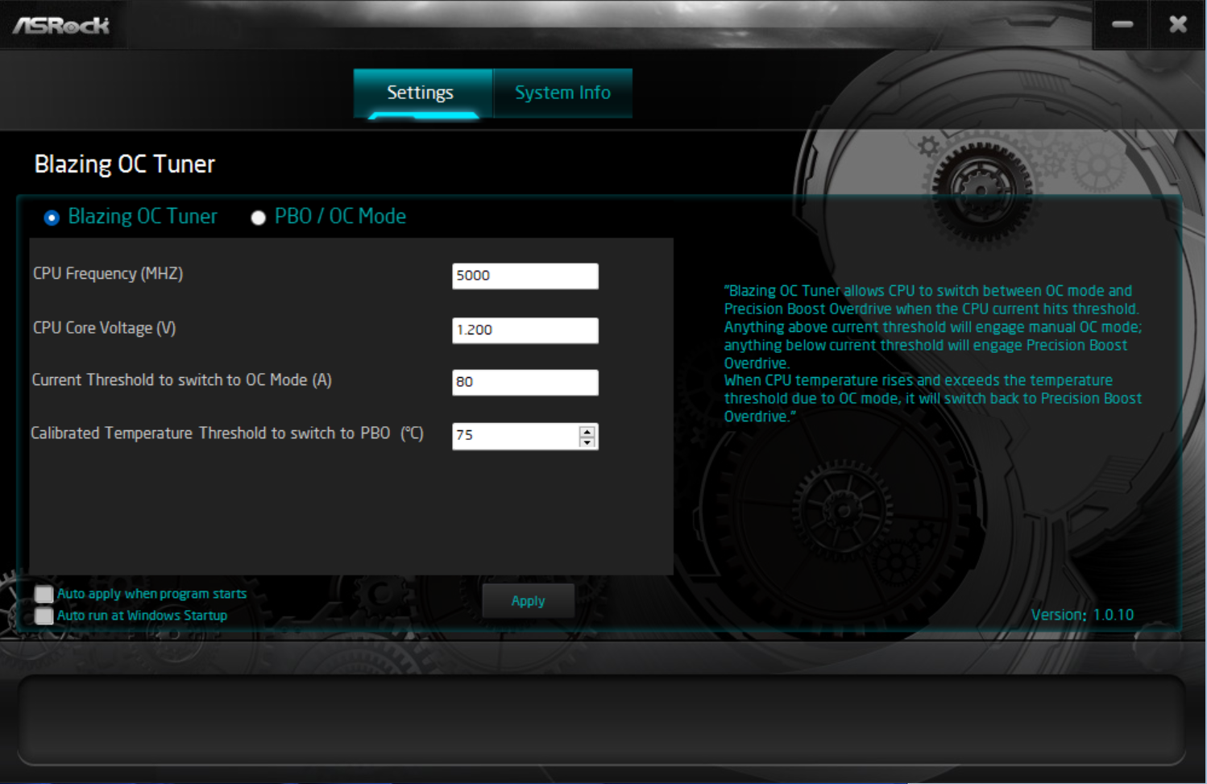Decrement the temperature threshold using down arrow
The height and width of the screenshot is (784, 1207).
(587, 442)
